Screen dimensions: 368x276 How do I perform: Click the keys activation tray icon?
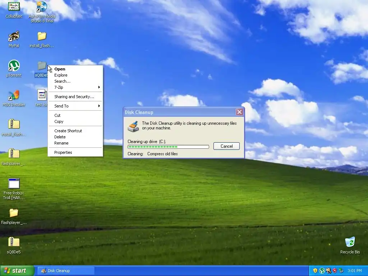(x=328, y=271)
